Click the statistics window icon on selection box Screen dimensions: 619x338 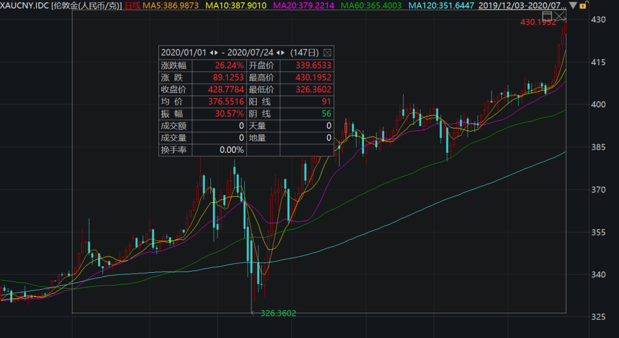(547, 16)
